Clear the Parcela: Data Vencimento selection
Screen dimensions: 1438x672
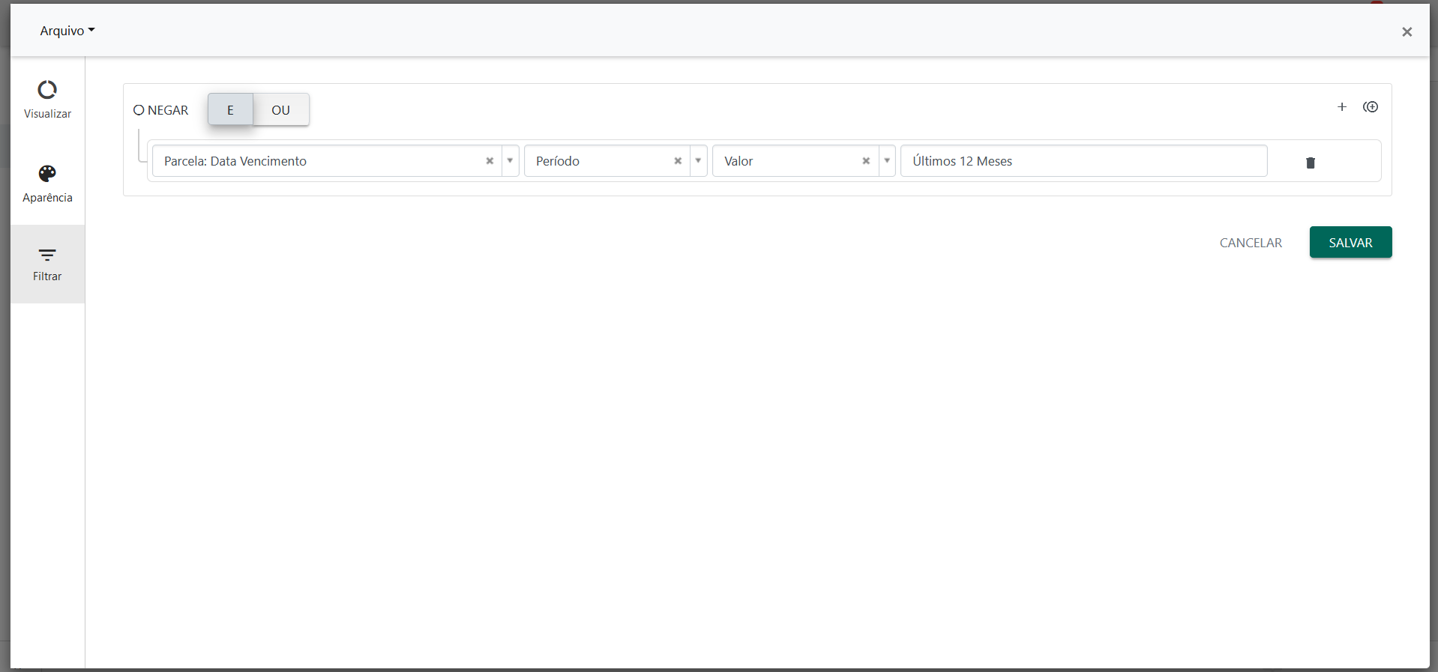(490, 161)
